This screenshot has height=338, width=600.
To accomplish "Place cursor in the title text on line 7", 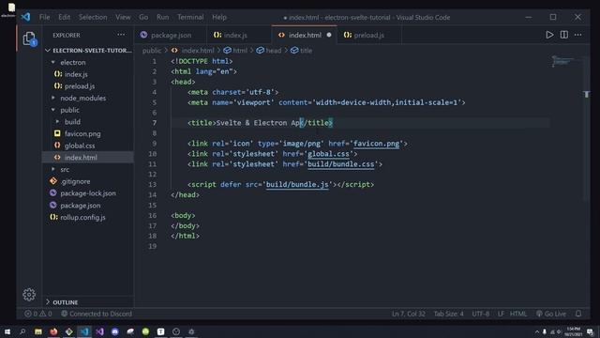I will tap(259, 123).
